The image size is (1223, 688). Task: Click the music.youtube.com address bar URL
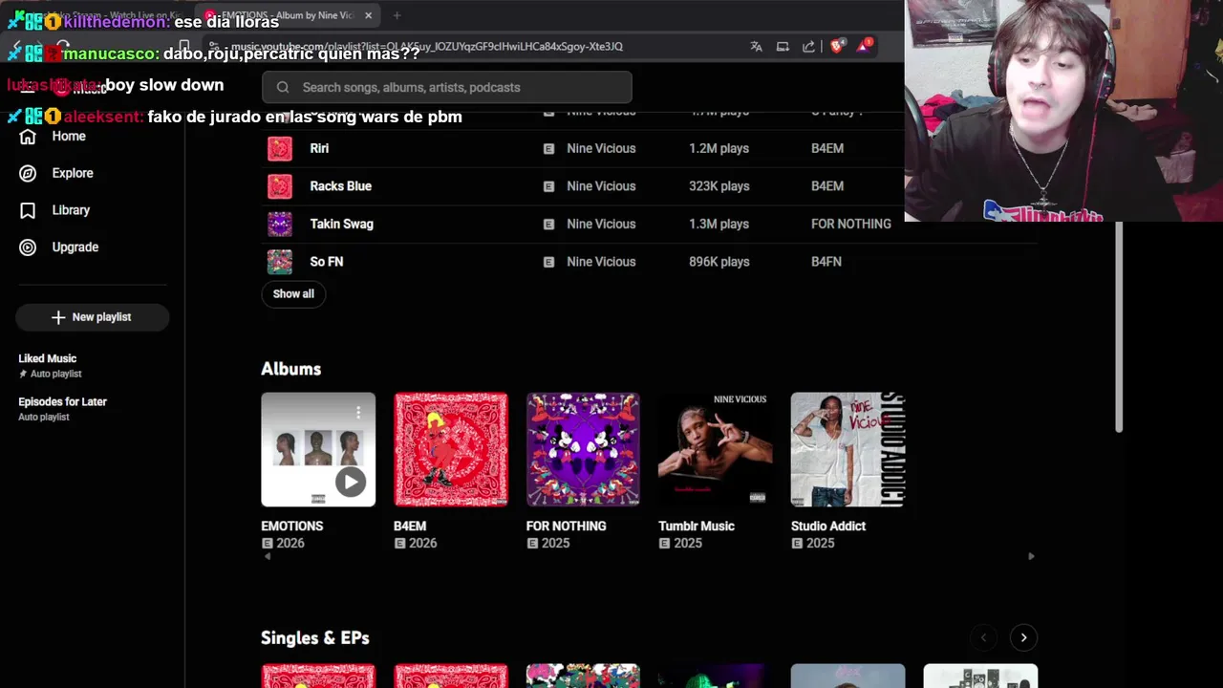[427, 46]
